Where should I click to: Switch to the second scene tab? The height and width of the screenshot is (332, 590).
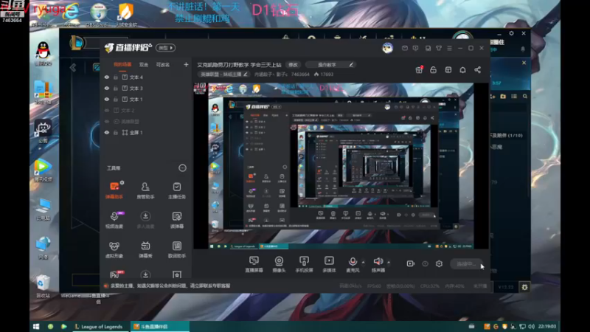144,65
